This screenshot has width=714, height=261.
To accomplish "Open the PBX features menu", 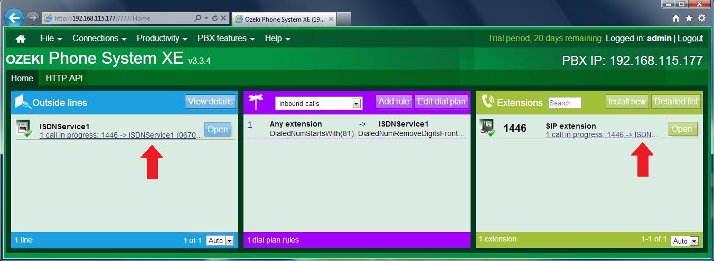I will pyautogui.click(x=226, y=38).
